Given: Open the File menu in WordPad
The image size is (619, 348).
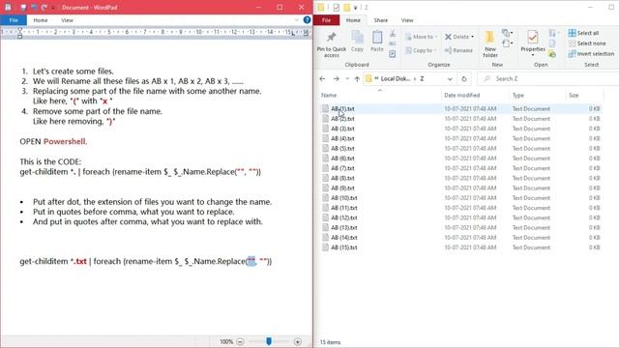Looking at the screenshot, I should click(14, 20).
